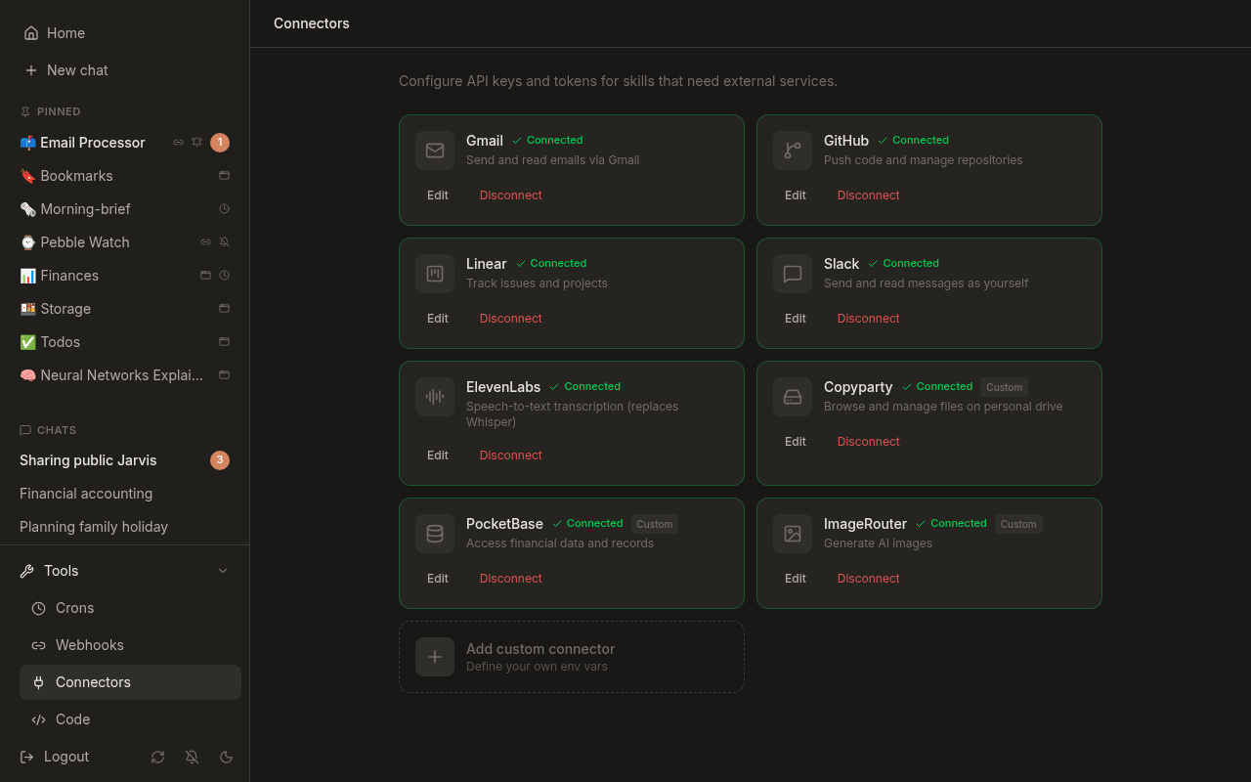1251x782 pixels.
Task: Open the Sharing public Jarvis chat
Action: (x=125, y=460)
